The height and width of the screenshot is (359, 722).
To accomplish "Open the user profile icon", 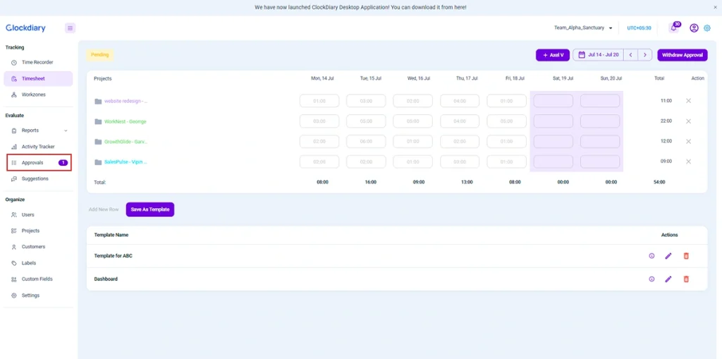I will (694, 28).
